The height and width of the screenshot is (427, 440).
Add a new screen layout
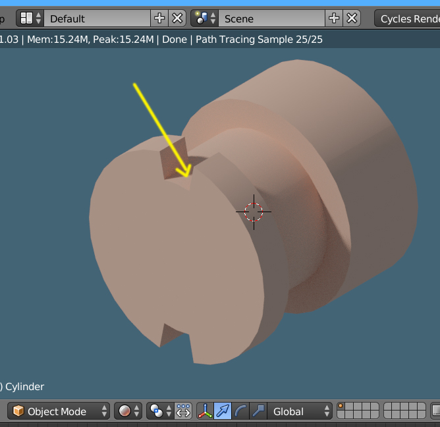(x=159, y=18)
